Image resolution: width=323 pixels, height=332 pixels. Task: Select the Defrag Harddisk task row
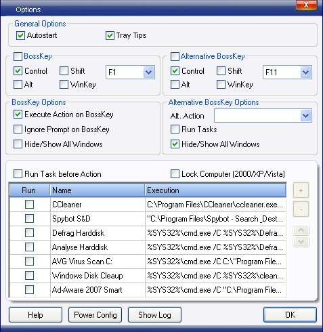click(x=148, y=233)
